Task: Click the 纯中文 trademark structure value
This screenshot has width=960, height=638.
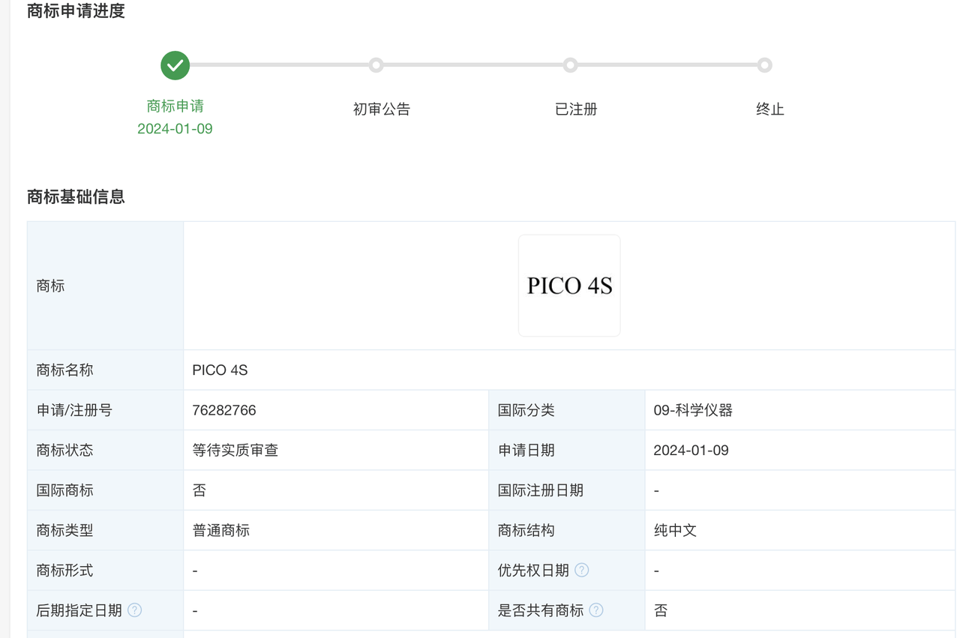Action: coord(675,531)
